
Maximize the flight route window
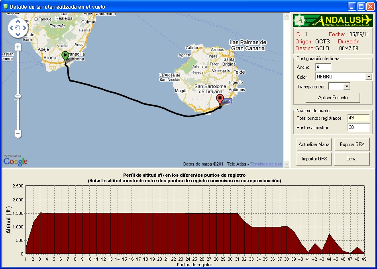361,6
